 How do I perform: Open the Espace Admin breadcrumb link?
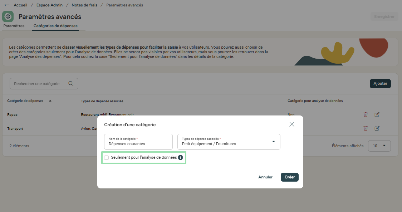[x=49, y=5]
